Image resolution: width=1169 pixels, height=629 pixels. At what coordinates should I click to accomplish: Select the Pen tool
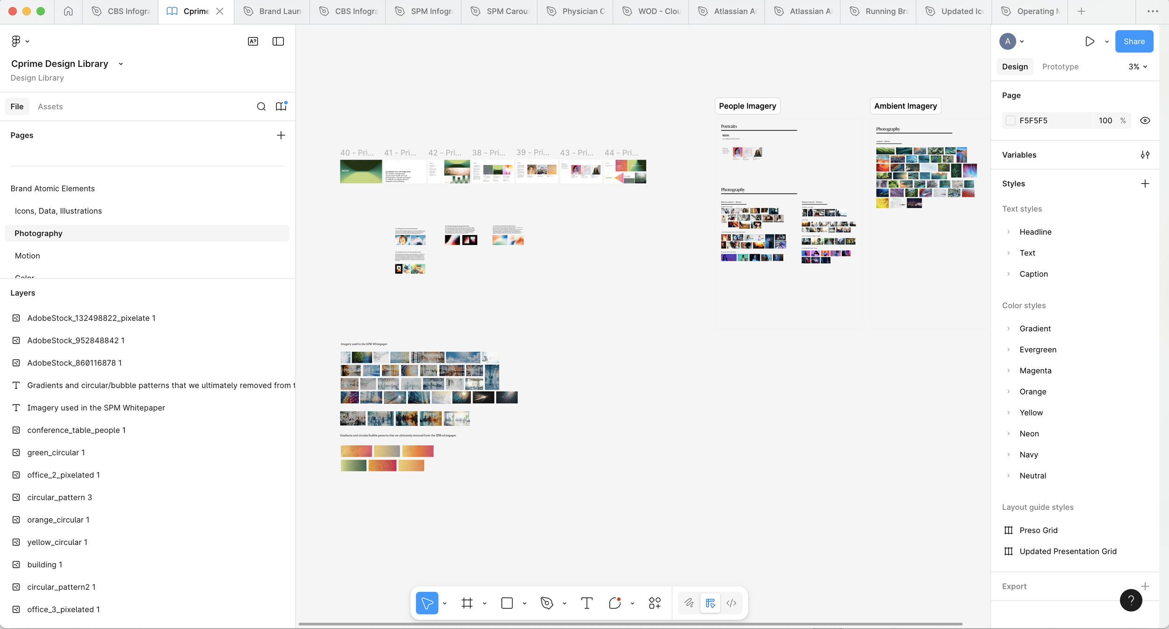pyautogui.click(x=547, y=603)
